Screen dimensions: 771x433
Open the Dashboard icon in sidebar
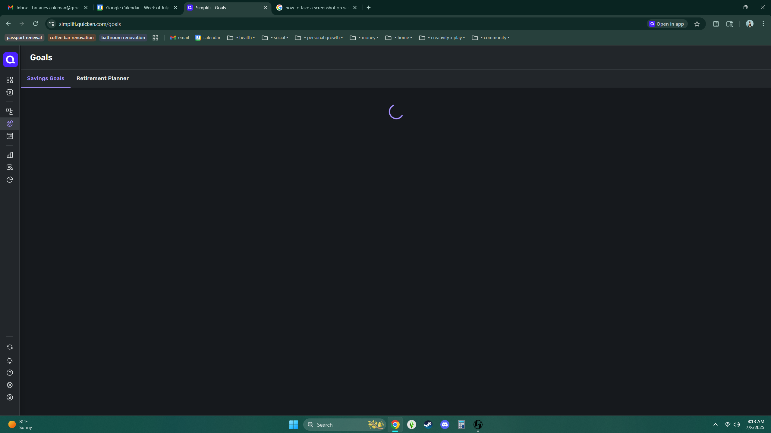pos(10,80)
